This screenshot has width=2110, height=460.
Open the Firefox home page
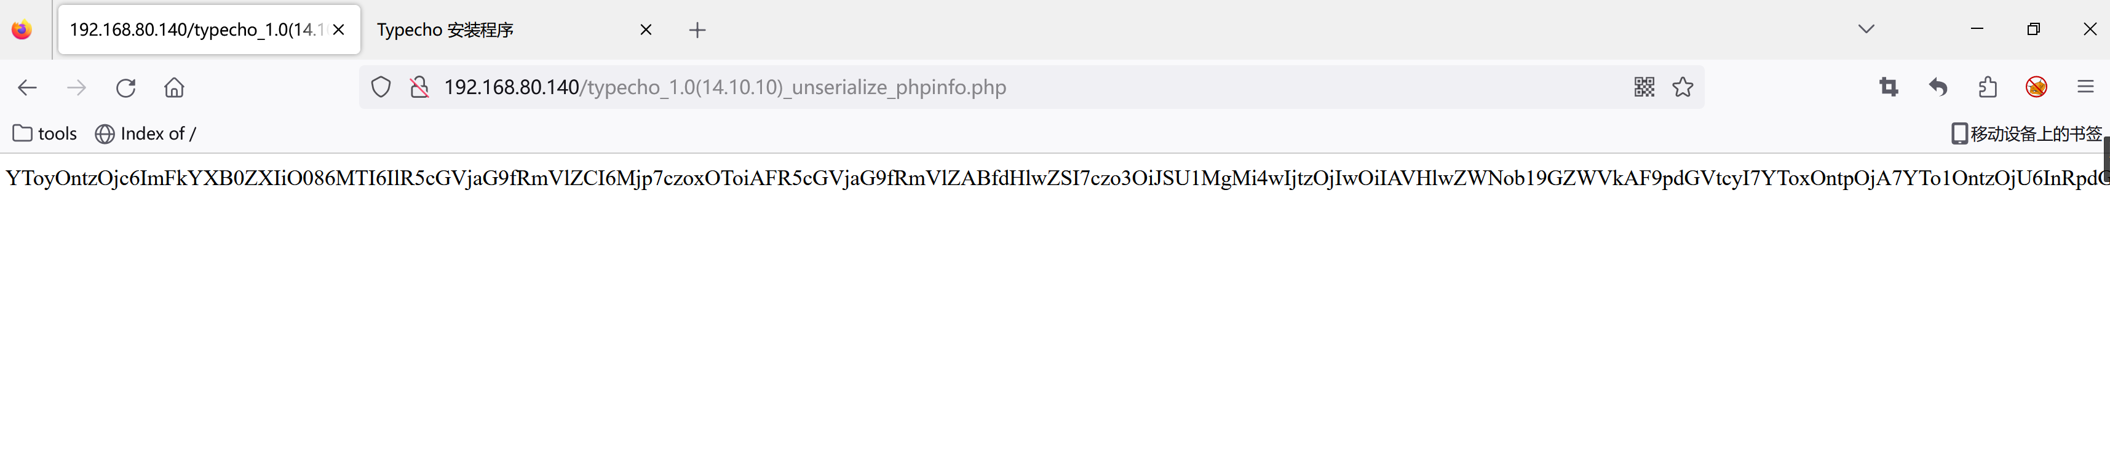pyautogui.click(x=173, y=87)
